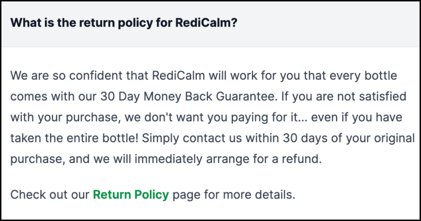This screenshot has width=421, height=221.
Task: Click the word "refund." in the answer
Action: [300, 159]
